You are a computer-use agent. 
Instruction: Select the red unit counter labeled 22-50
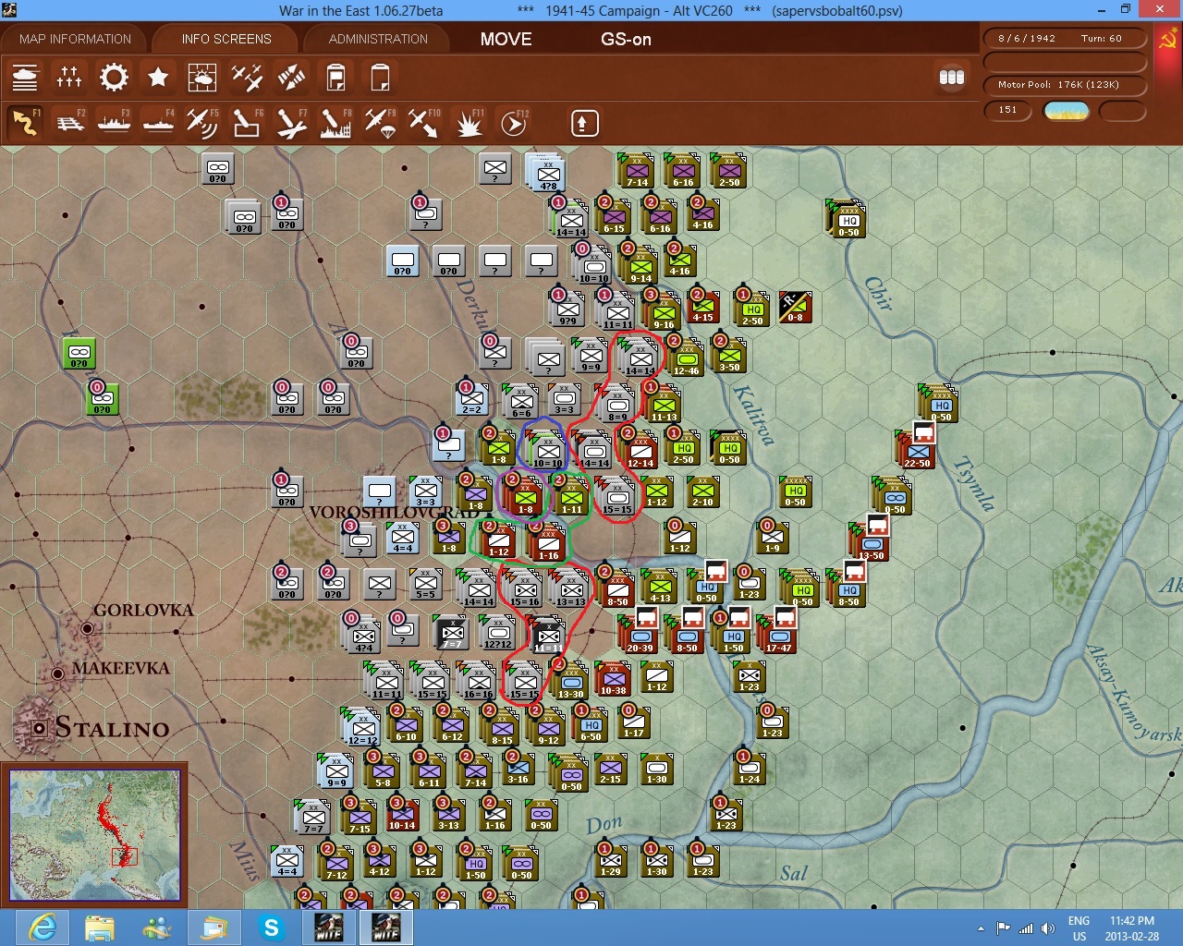click(917, 450)
